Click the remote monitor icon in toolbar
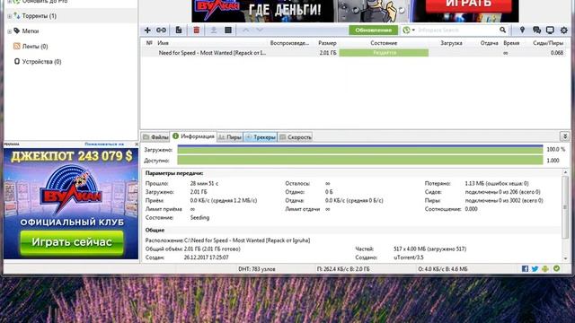 tap(550, 30)
